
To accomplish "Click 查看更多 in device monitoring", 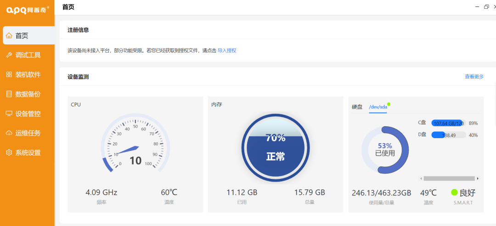I will (x=474, y=77).
